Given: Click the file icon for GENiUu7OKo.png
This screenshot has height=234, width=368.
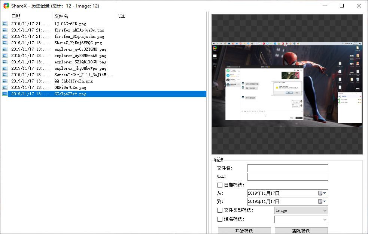Looking at the screenshot, I should (x=5, y=87).
